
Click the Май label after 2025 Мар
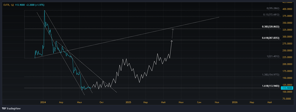pos(163,102)
